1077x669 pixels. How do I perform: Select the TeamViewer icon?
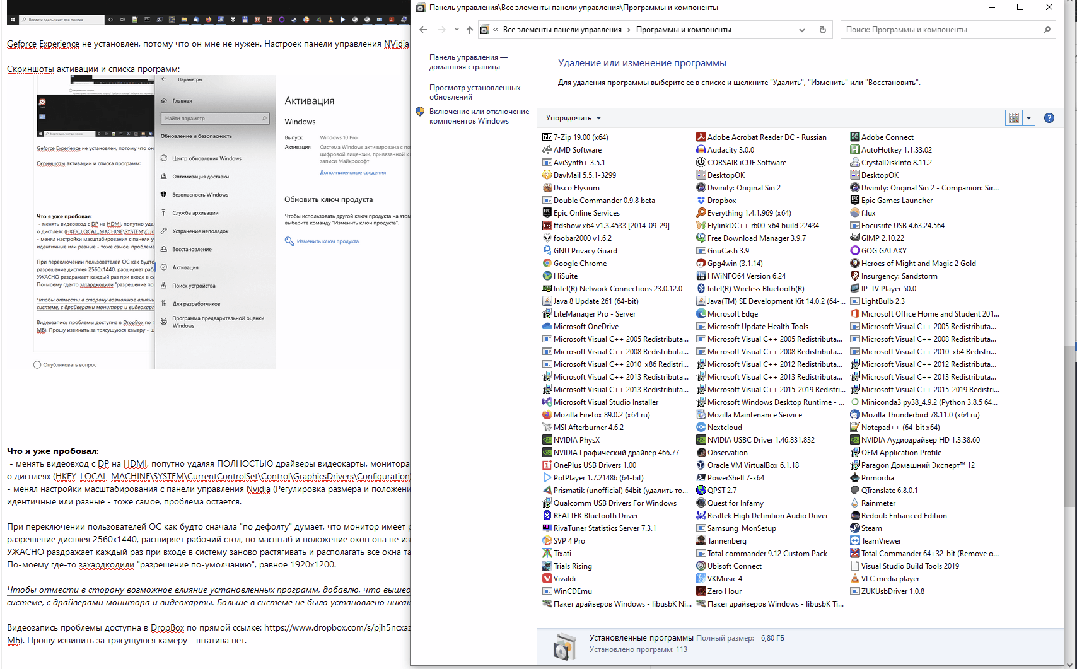[x=855, y=541]
